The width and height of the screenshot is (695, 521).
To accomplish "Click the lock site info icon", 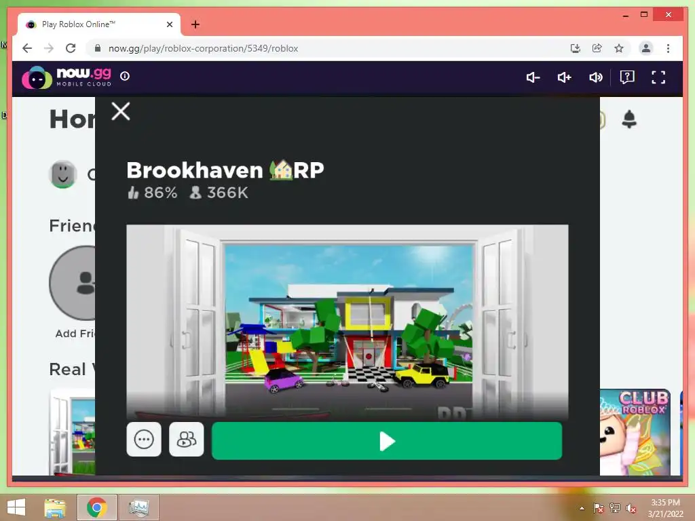I will tap(98, 48).
